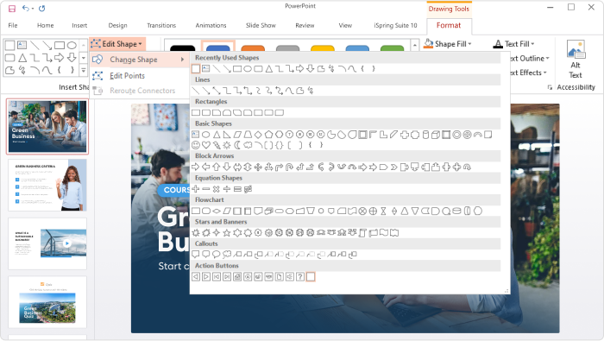Open the wind turbine video slide thumbnail
The height and width of the screenshot is (341, 604).
[x=47, y=243]
